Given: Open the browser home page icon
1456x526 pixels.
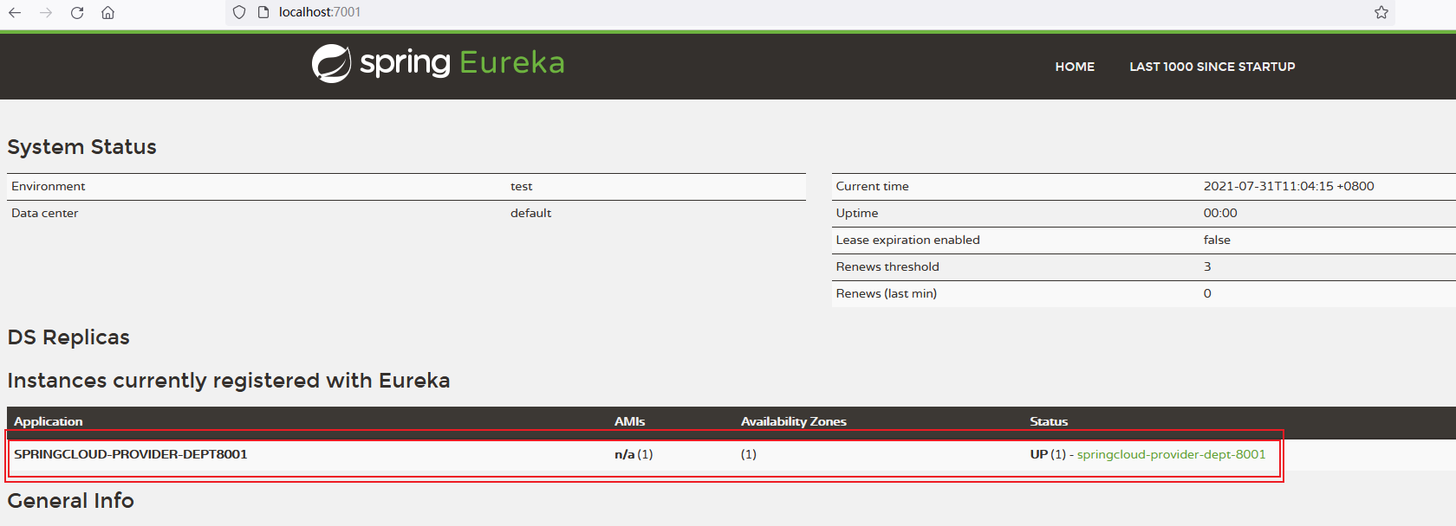Looking at the screenshot, I should click(108, 12).
